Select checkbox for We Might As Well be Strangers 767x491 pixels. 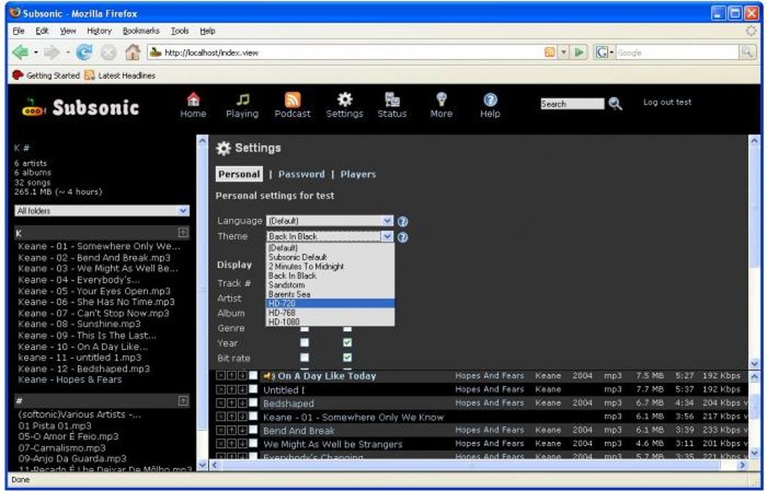tap(253, 444)
